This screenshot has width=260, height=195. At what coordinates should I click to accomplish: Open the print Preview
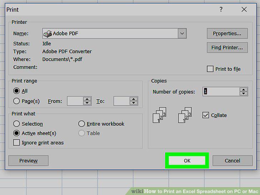coord(28,161)
